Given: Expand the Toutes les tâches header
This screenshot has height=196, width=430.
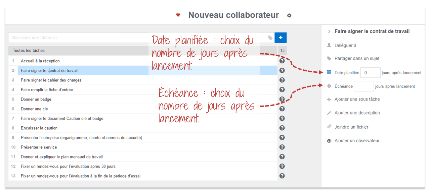Looking at the screenshot, I should pos(143,51).
